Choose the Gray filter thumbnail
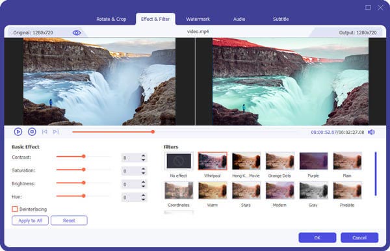The width and height of the screenshot is (390, 251). pyautogui.click(x=313, y=191)
